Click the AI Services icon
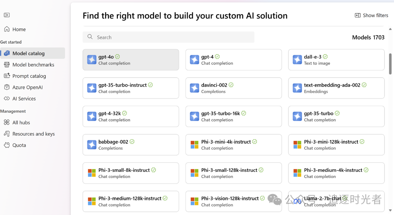This screenshot has height=215, width=394. coord(7,98)
